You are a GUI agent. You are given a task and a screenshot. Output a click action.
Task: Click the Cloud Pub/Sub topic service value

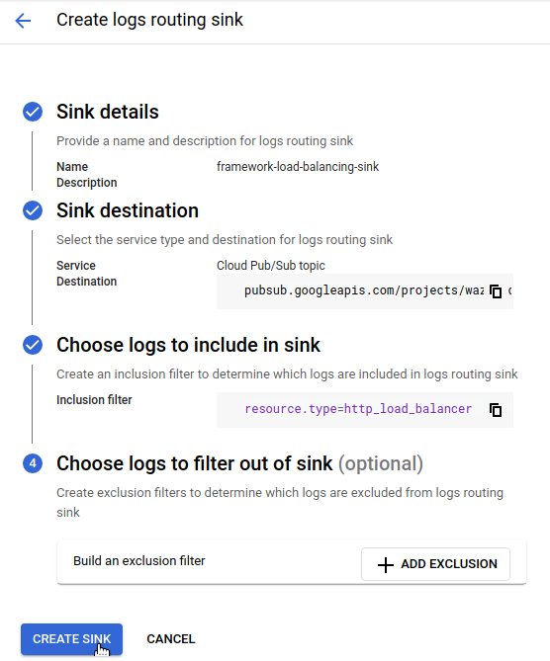click(x=271, y=266)
